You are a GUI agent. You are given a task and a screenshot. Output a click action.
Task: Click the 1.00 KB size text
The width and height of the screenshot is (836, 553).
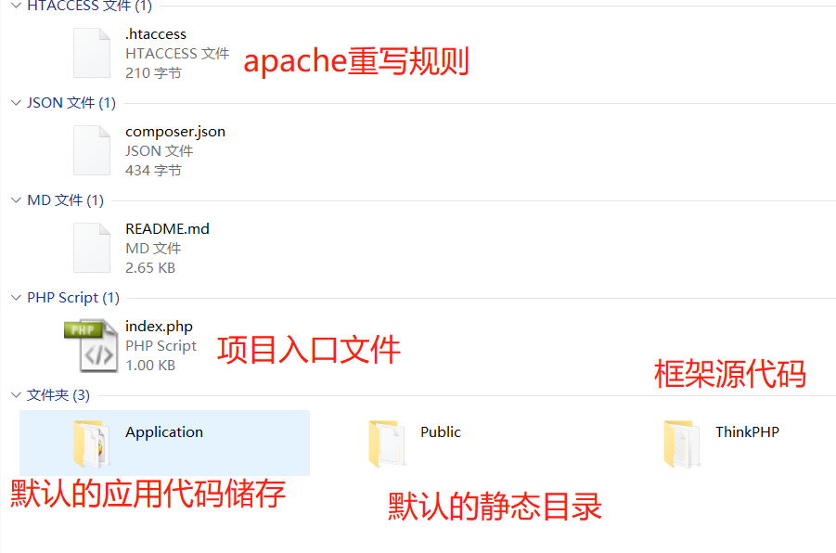[150, 366]
